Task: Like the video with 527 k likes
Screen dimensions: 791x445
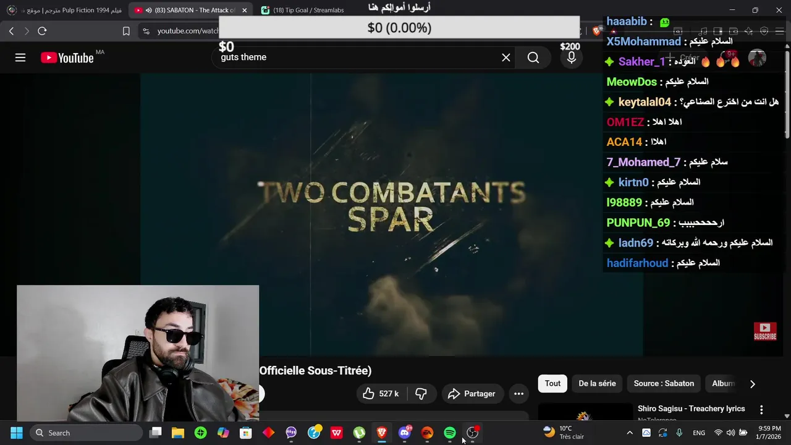Action: 380,394
